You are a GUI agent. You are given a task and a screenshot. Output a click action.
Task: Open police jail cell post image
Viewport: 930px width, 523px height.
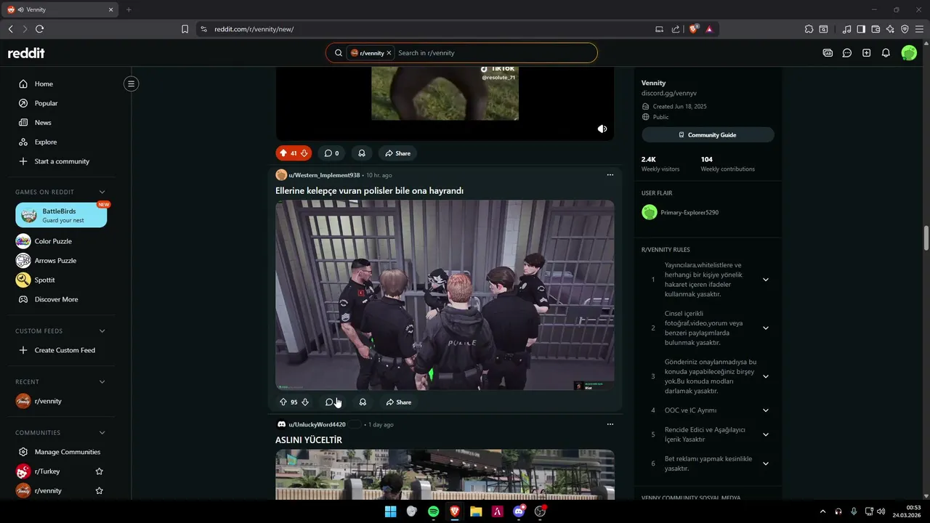coord(445,295)
